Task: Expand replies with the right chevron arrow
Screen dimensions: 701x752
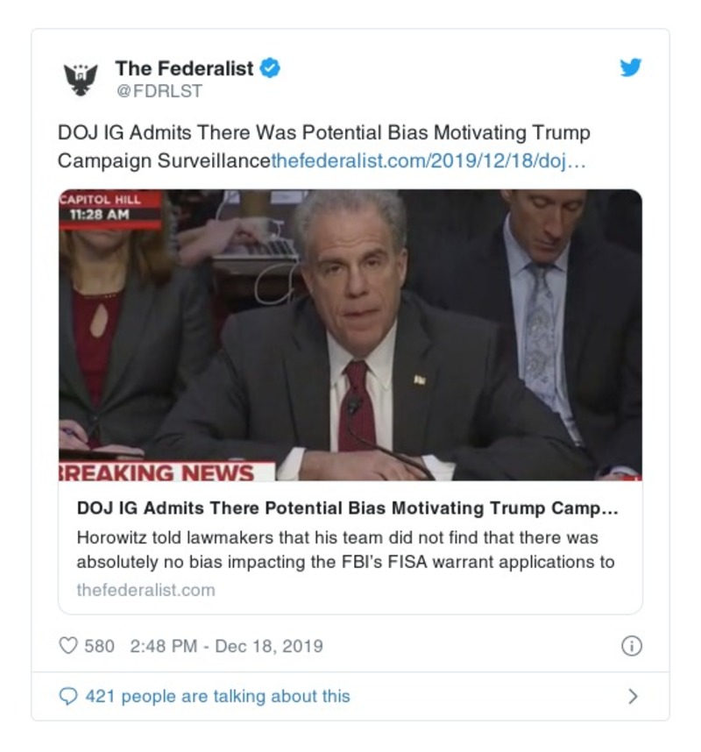Action: [633, 697]
